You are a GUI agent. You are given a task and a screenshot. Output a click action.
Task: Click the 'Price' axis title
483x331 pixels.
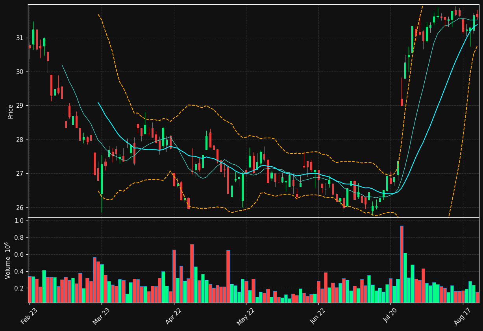click(x=11, y=111)
